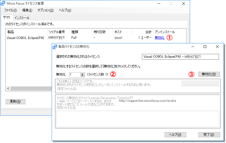
Task: Maximize the 製品ライセンスの無効化 dialog
Action: 205,47
